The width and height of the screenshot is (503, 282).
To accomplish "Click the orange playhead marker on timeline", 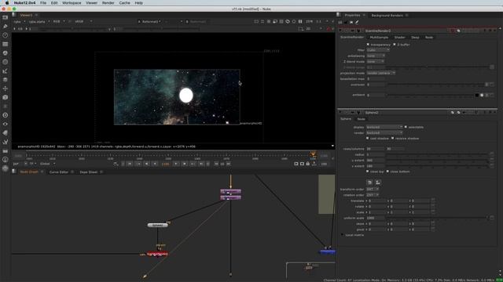I will coord(313,154).
